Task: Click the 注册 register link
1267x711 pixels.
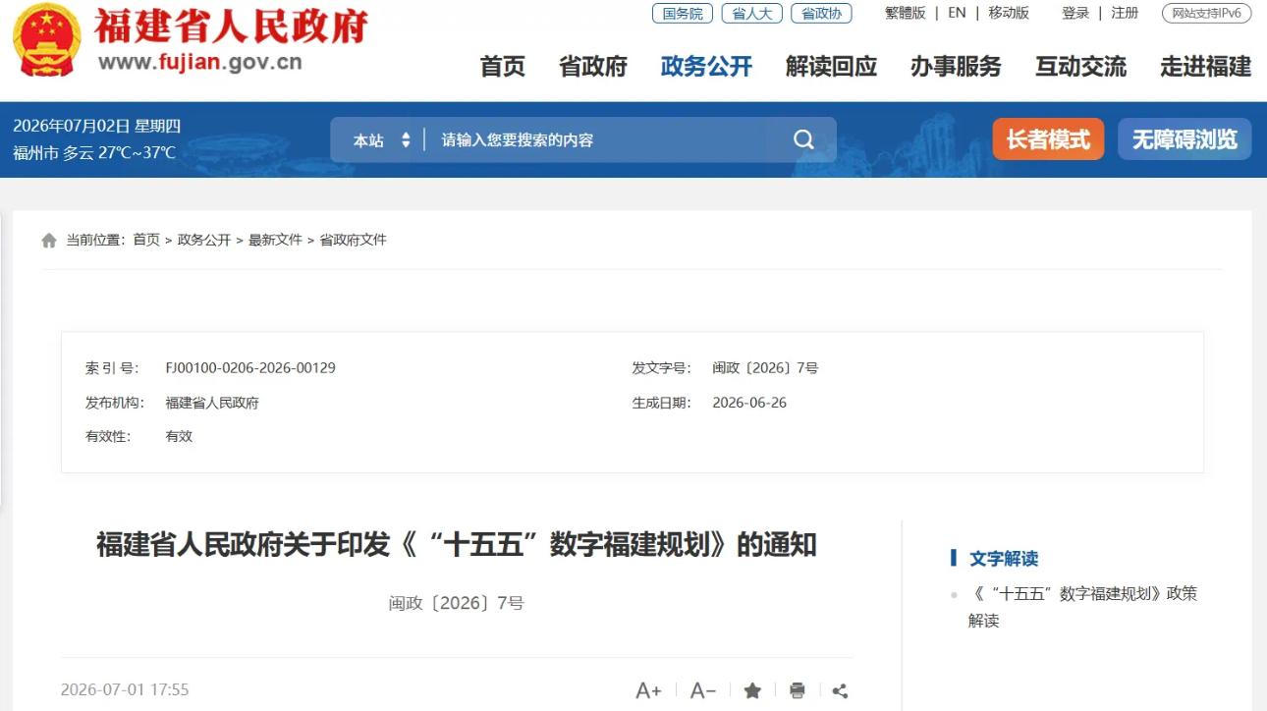Action: (x=1126, y=13)
